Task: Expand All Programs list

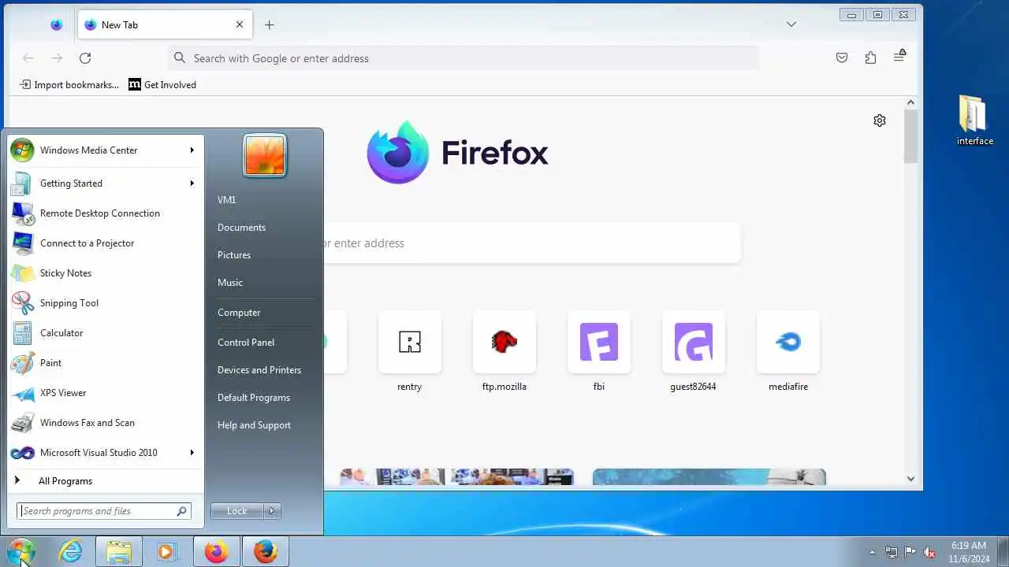Action: (x=106, y=481)
